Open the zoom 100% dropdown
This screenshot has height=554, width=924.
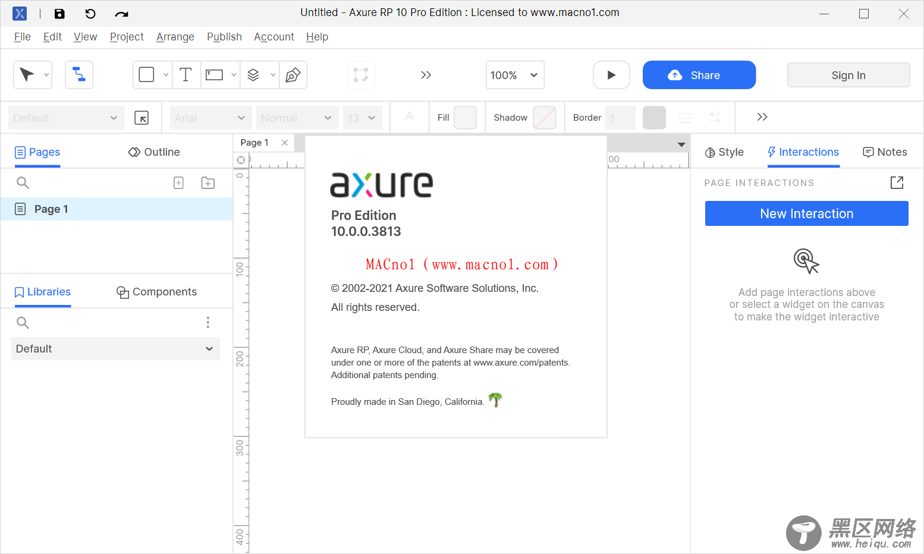(515, 75)
